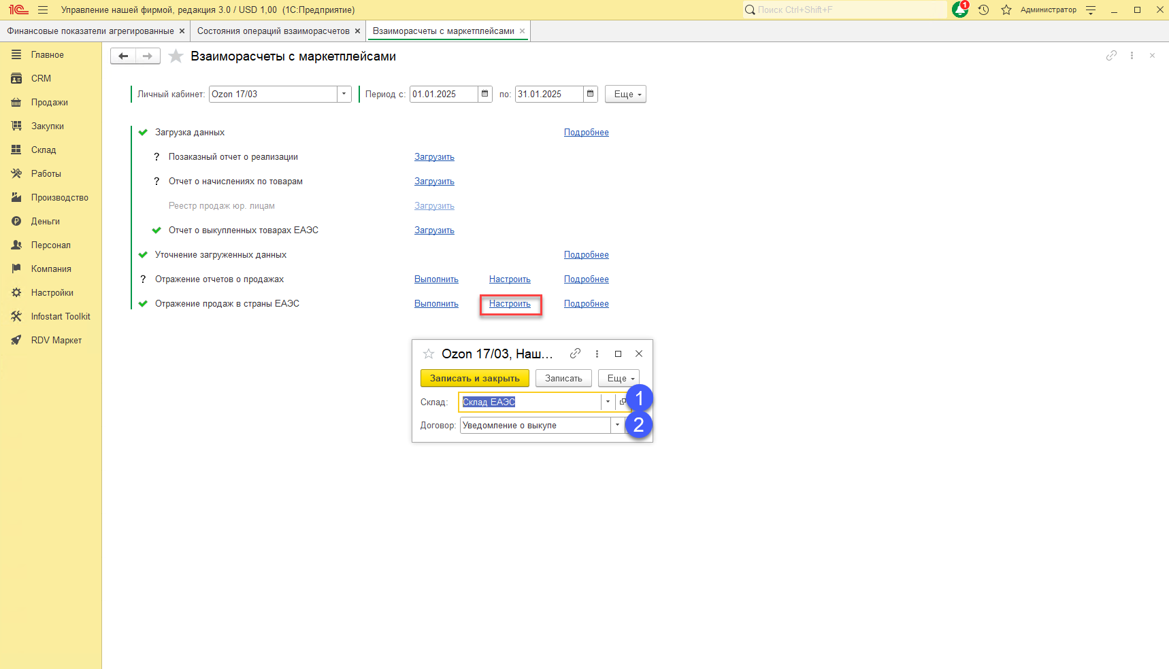Viewport: 1169px width, 669px height.
Task: Click Загрузить for Отчет о начислениях
Action: coord(434,182)
